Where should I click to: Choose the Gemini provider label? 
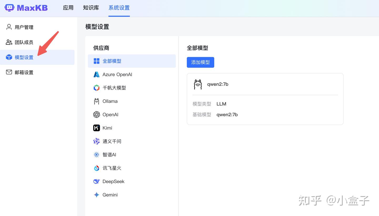(x=110, y=195)
